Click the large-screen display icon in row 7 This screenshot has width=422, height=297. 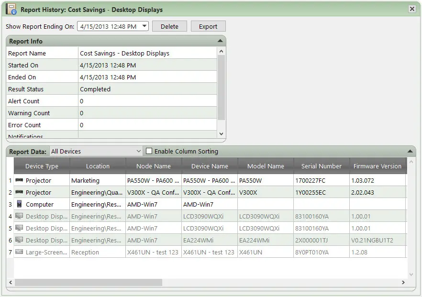click(x=19, y=252)
